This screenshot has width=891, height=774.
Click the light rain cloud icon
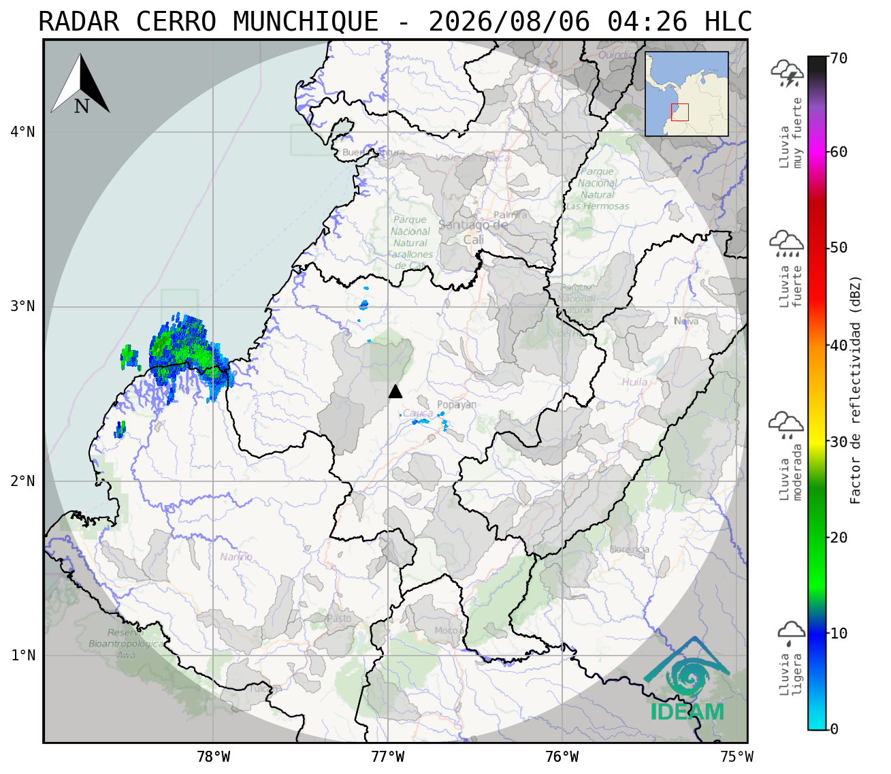coord(791,633)
